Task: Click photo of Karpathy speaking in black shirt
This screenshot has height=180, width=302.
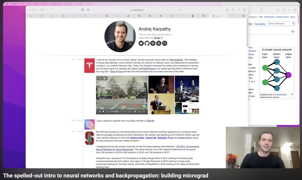Action: 161,84
